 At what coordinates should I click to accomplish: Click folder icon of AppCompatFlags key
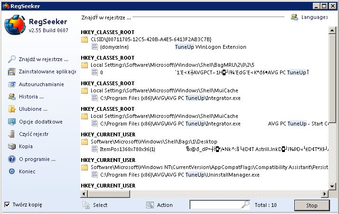pos(85,167)
